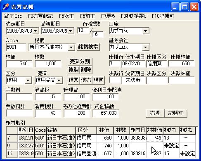Click the 仕掛株価 field showing 650

181,64
